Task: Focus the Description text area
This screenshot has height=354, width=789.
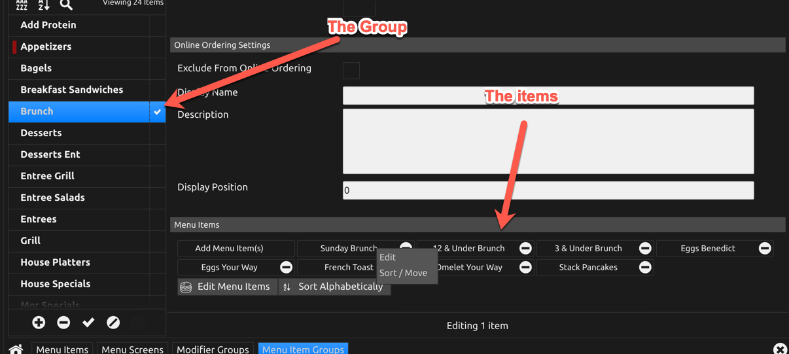Action: pos(548,141)
